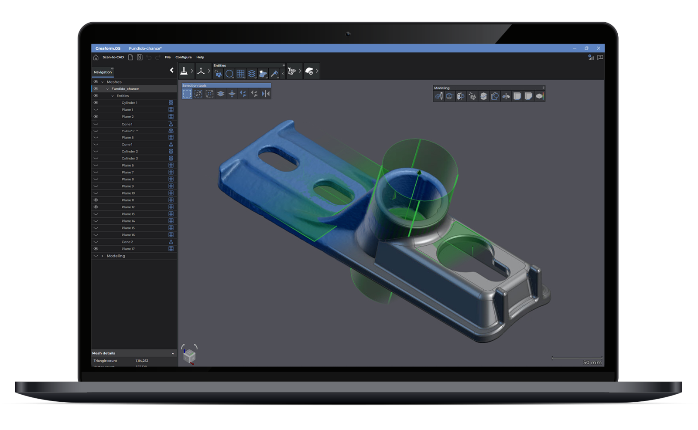Viewport: 698px width, 430px height.
Task: Toggle visibility of Plane 17
Action: point(96,249)
